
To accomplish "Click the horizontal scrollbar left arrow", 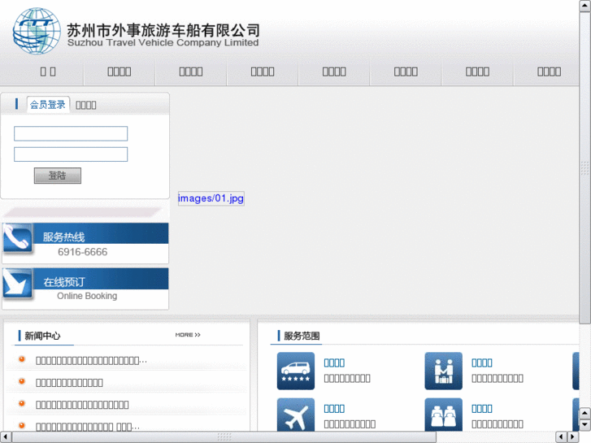I will [x=5, y=437].
